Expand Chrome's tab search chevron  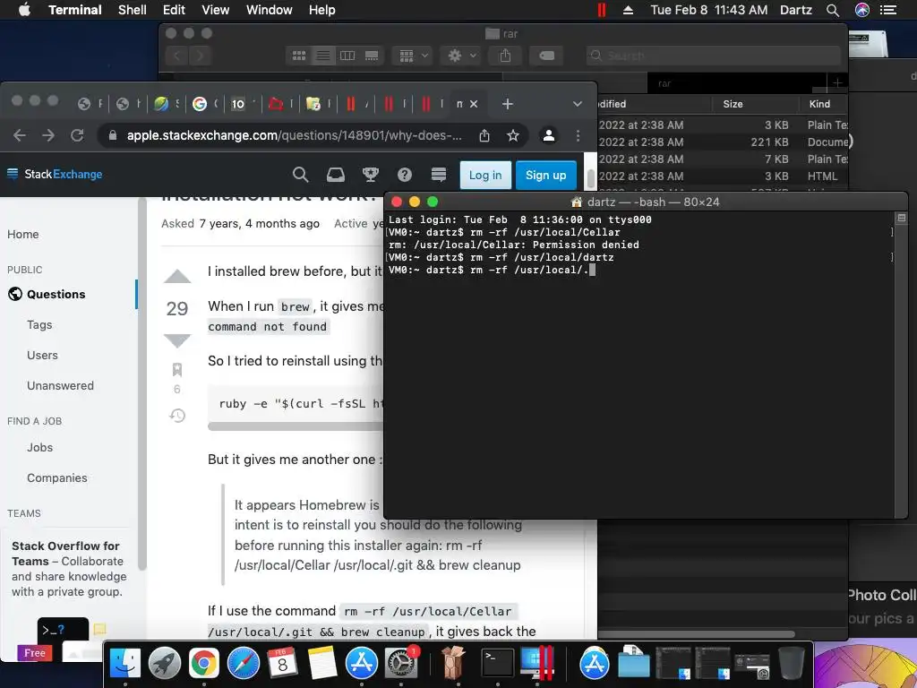click(x=578, y=104)
